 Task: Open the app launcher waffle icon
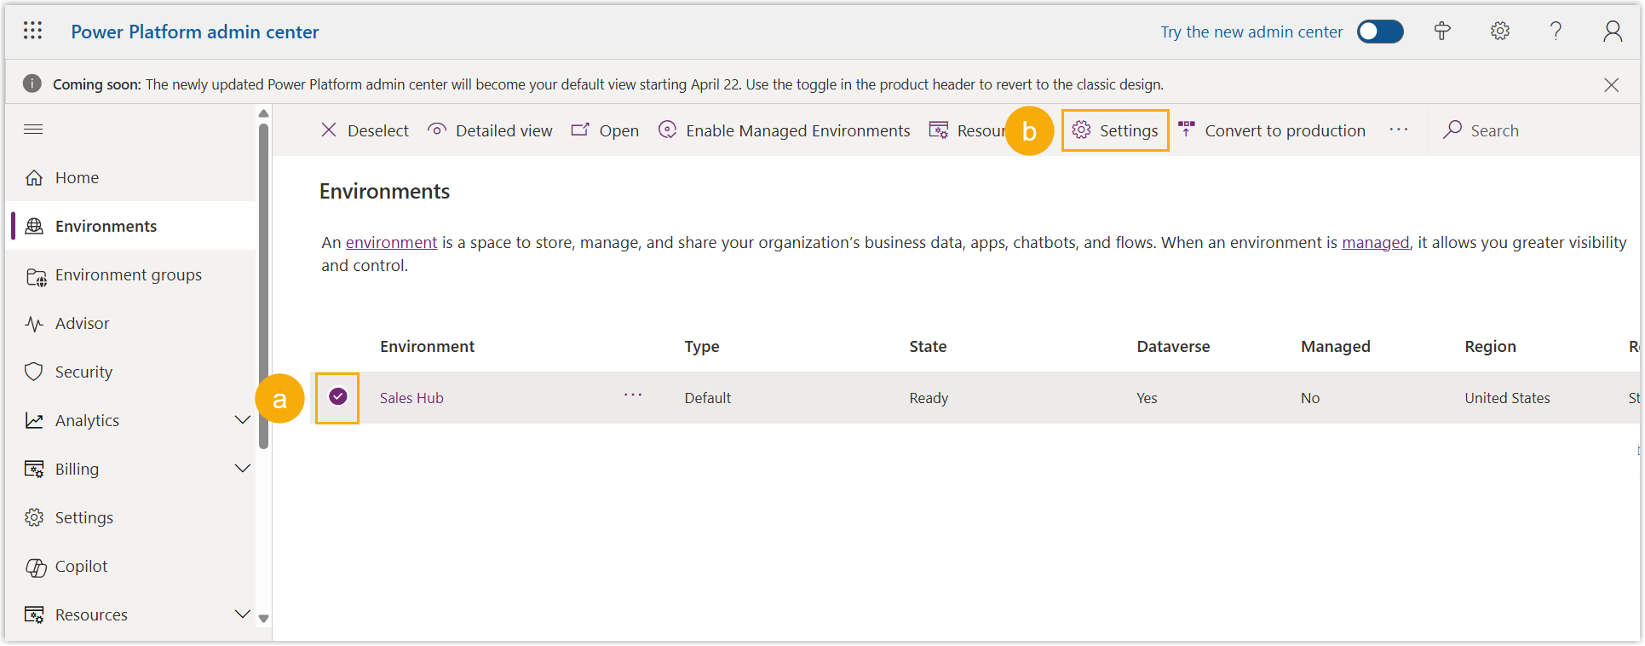(x=32, y=32)
